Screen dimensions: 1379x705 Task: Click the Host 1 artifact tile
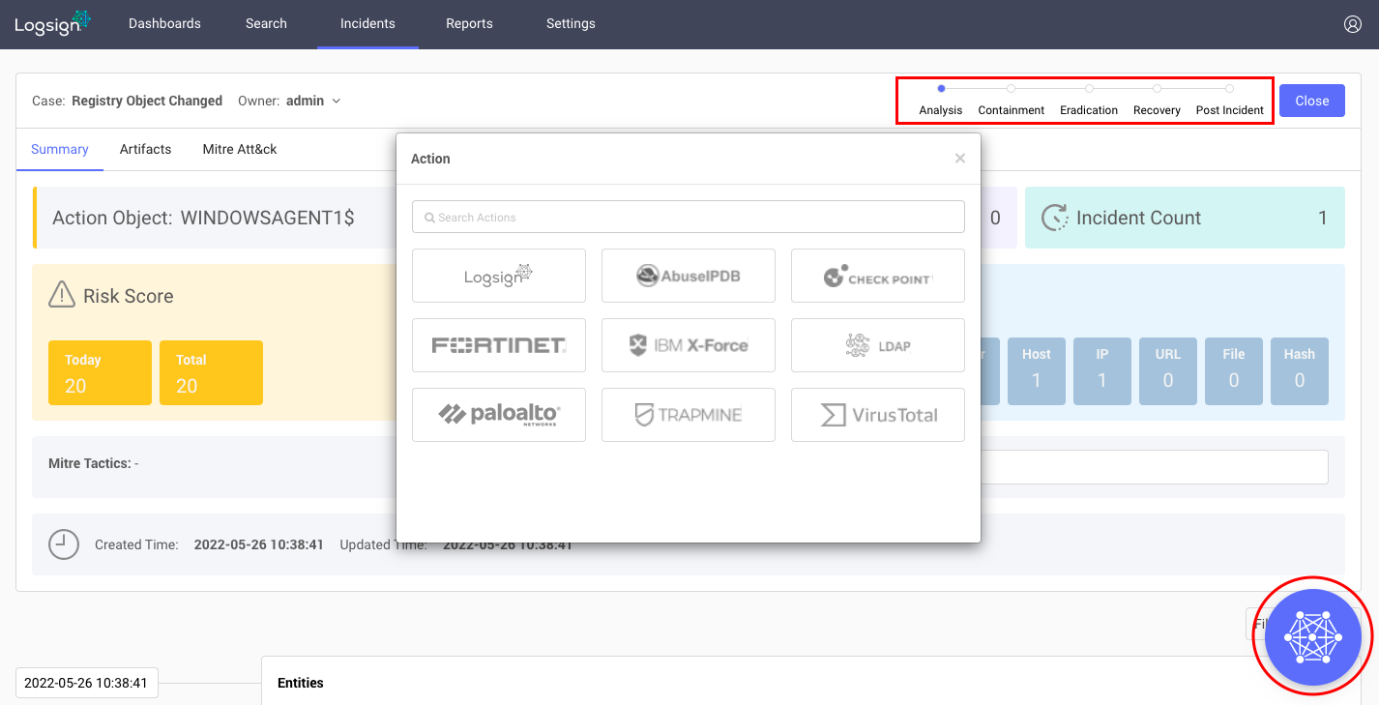click(x=1037, y=371)
